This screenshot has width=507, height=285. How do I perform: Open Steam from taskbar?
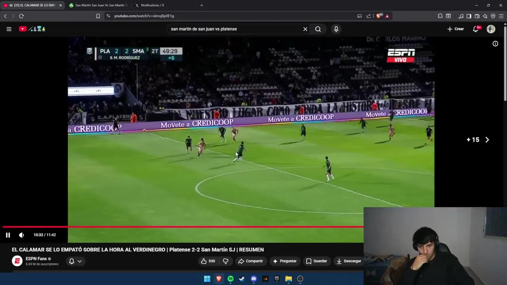[x=242, y=279]
